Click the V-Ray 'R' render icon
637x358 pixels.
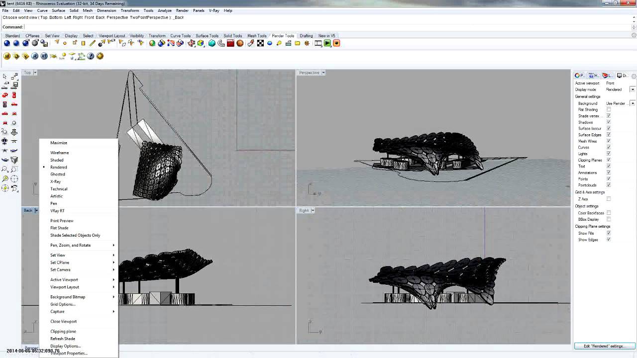(x=35, y=56)
